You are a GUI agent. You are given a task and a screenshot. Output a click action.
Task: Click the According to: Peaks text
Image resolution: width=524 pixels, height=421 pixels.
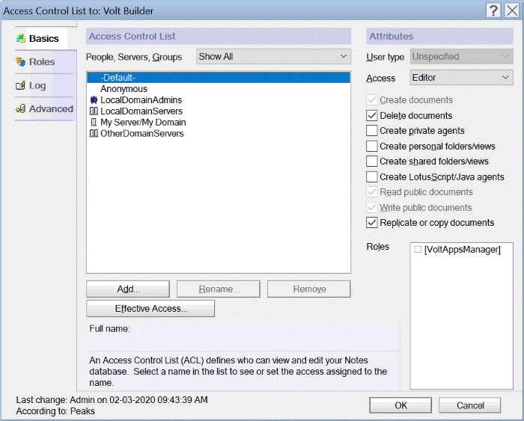(x=55, y=411)
